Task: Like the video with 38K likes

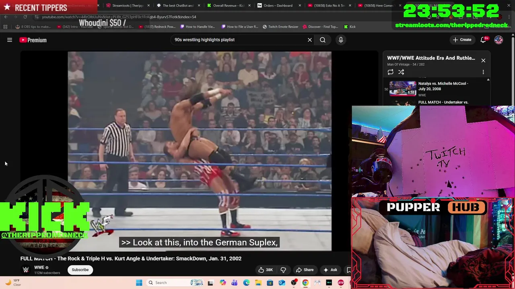Action: (266, 270)
